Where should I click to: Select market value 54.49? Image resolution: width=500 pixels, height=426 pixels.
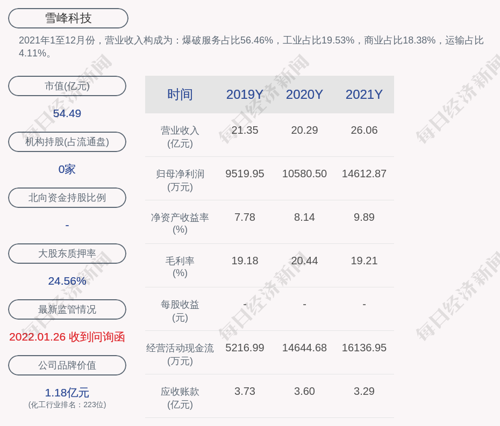pyautogui.click(x=67, y=113)
